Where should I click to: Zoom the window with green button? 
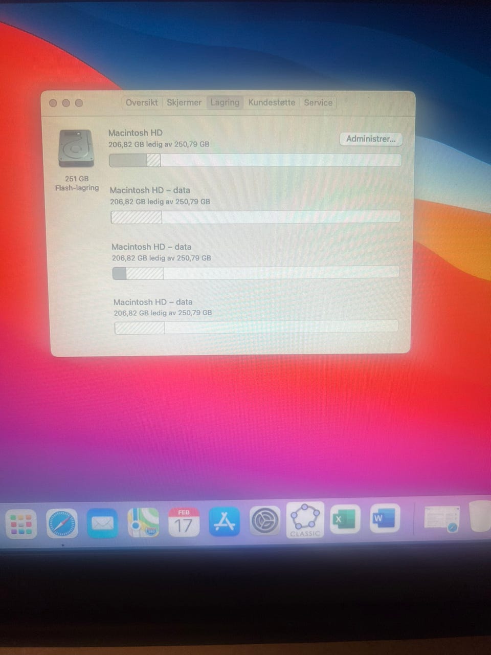[79, 103]
